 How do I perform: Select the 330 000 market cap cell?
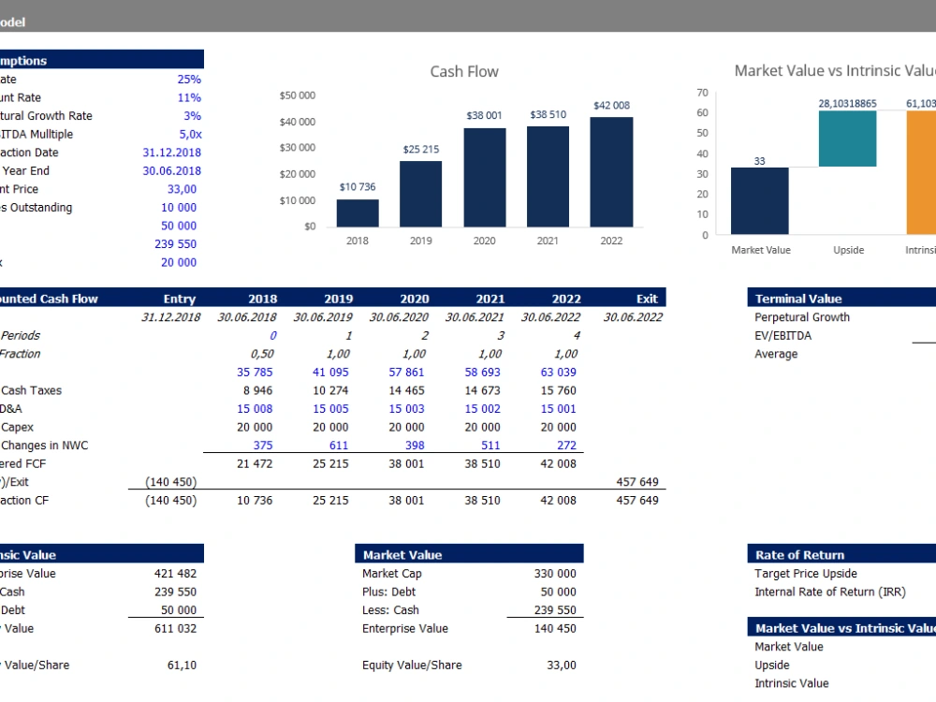[x=555, y=574]
